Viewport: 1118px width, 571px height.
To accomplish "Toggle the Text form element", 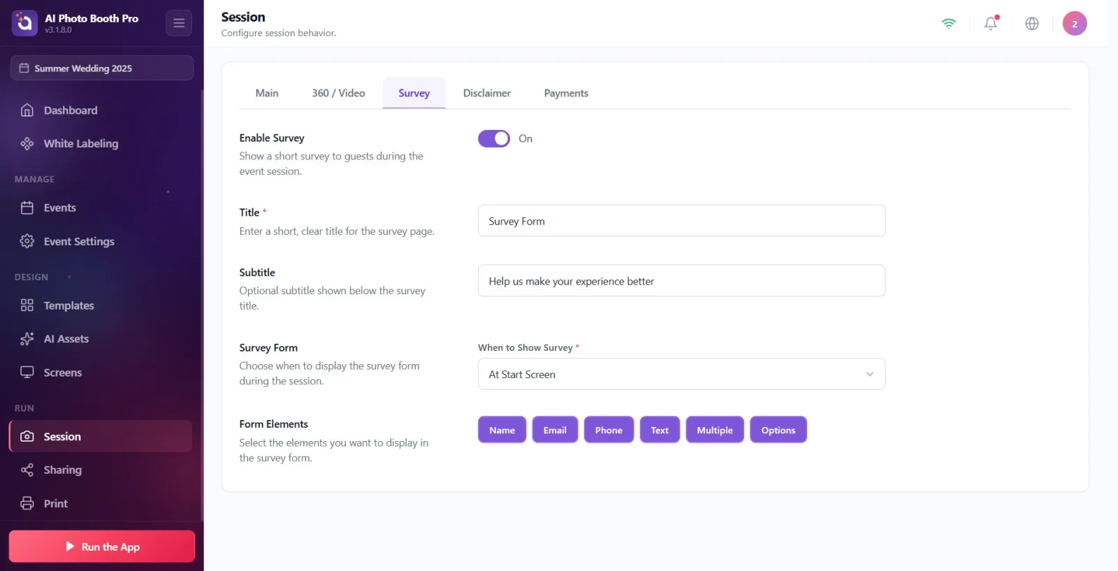I will point(660,430).
